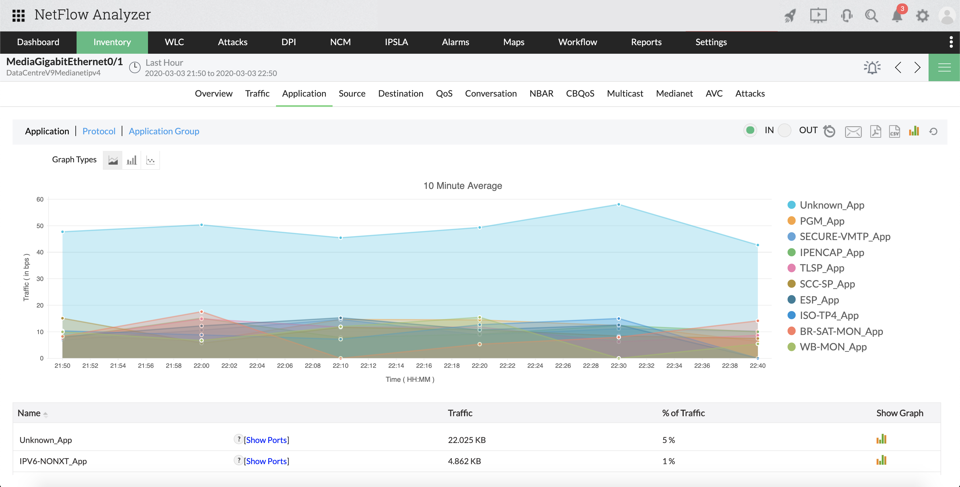Screen dimensions: 960x487
Task: Export report as PDF icon
Action: coord(875,131)
